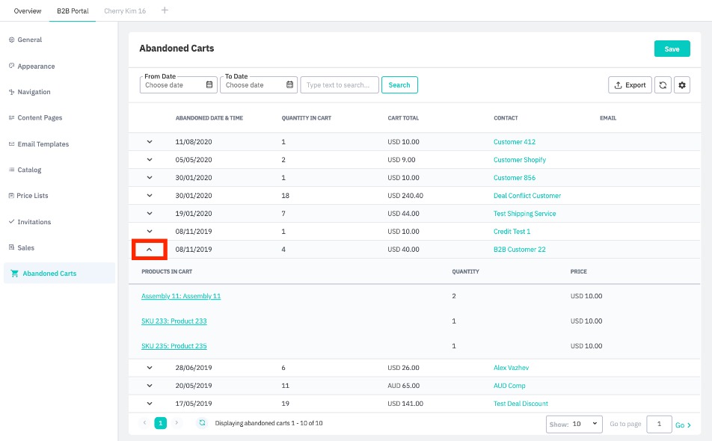The width and height of the screenshot is (712, 441).
Task: Open the SKU 233: Product 233 link
Action: point(174,321)
